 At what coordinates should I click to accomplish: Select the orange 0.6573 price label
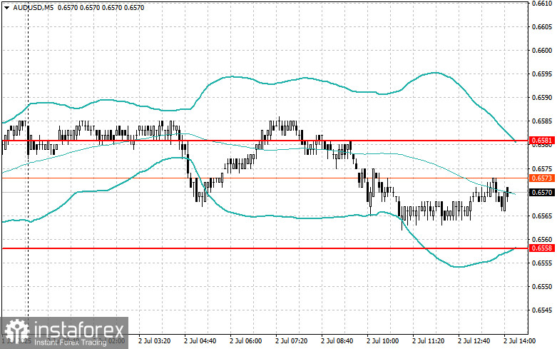pyautogui.click(x=542, y=178)
